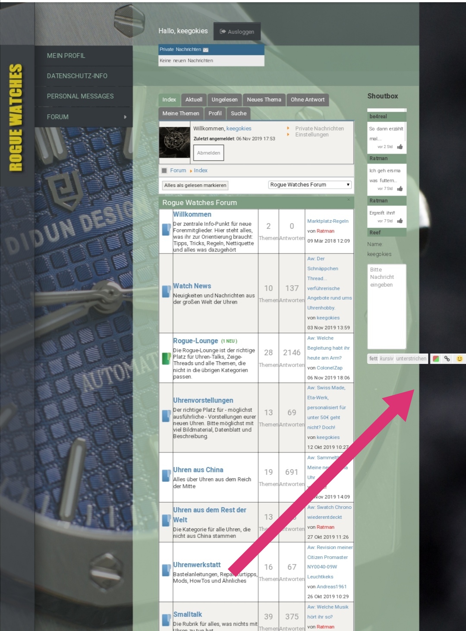Open the Rogue Watches Forum dropdown

(310, 185)
